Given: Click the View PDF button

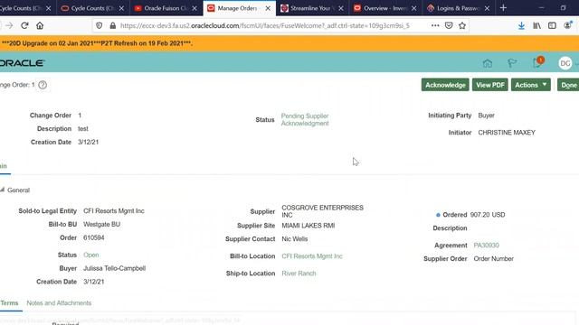Looking at the screenshot, I should pyautogui.click(x=490, y=85).
